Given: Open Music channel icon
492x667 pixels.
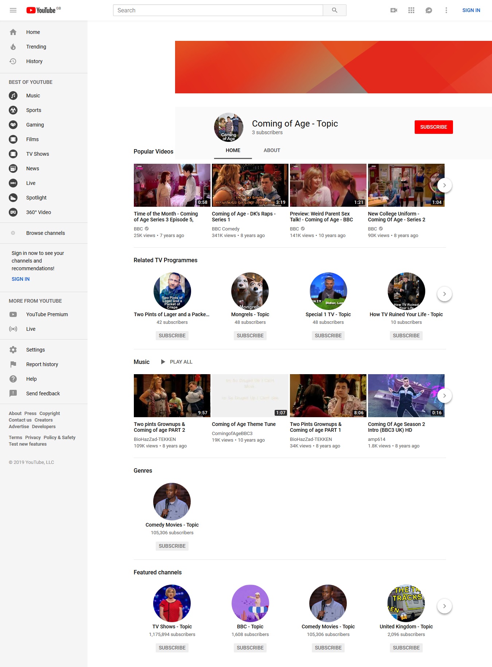Looking at the screenshot, I should point(13,96).
